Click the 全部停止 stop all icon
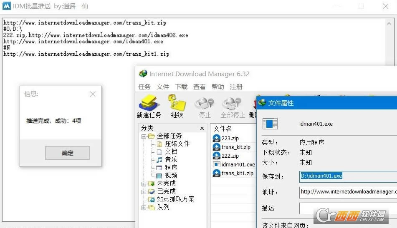397x228 pixels. [x=233, y=104]
